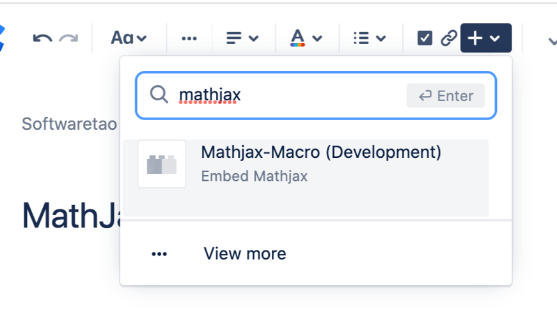Viewport: 557px width, 317px height.
Task: Open the Softwaretao breadcrumb link
Action: click(x=69, y=123)
